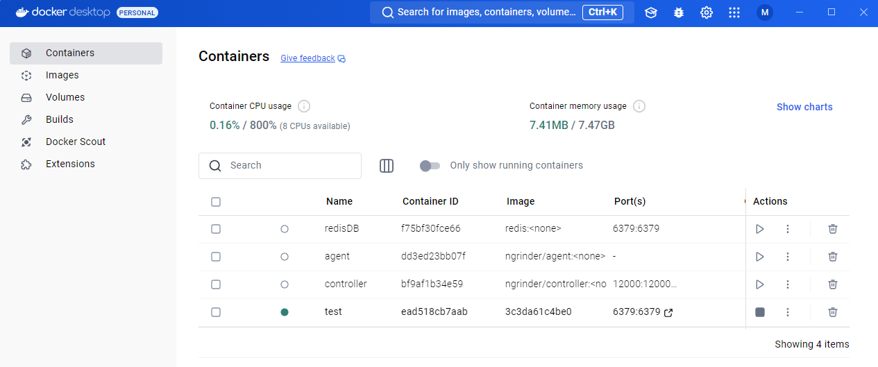
Task: Click container ID f75bf30fce66
Action: coord(431,228)
